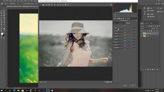Enable Show Transform Controls checkbox
The width and height of the screenshot is (164, 92).
[23, 4]
